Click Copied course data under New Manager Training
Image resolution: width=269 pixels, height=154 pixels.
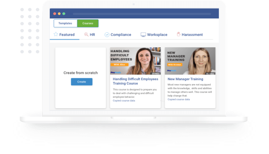179,99
